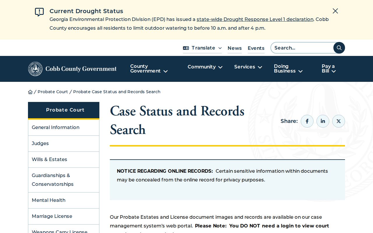The width and height of the screenshot is (373, 233).
Task: Expand the County Government menu
Action: (x=149, y=69)
